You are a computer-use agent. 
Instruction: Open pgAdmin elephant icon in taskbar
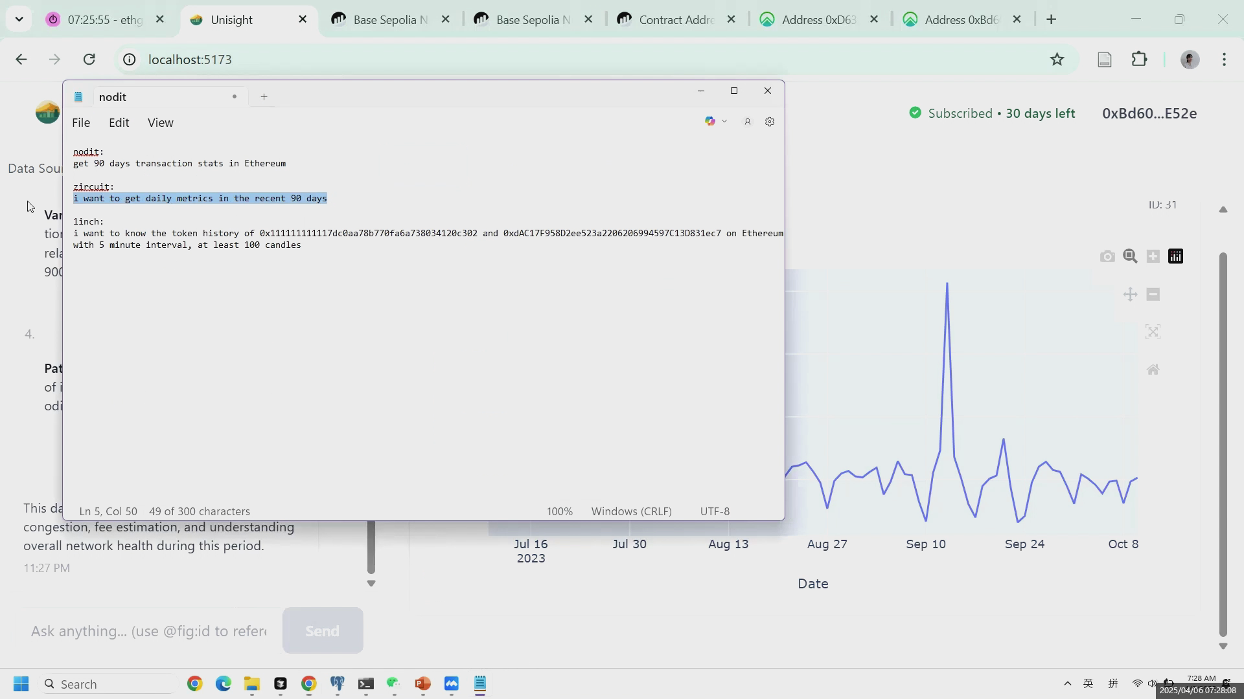(337, 684)
